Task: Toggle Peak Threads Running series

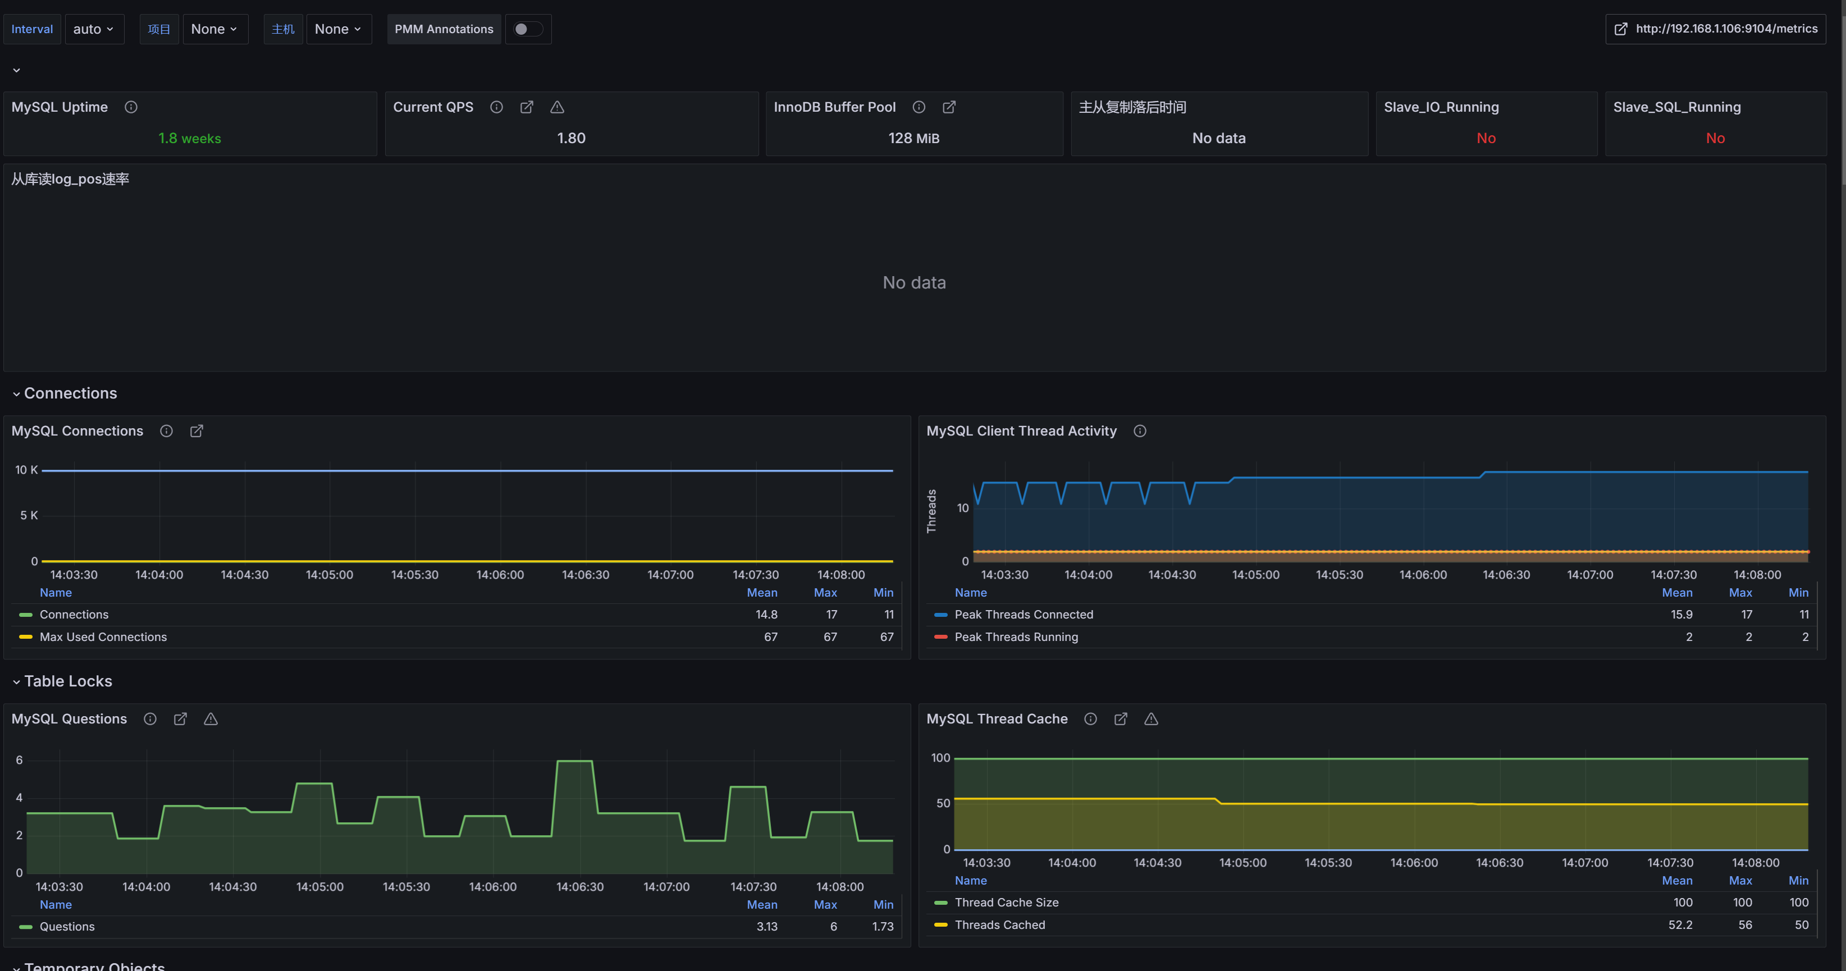Action: (x=1016, y=637)
